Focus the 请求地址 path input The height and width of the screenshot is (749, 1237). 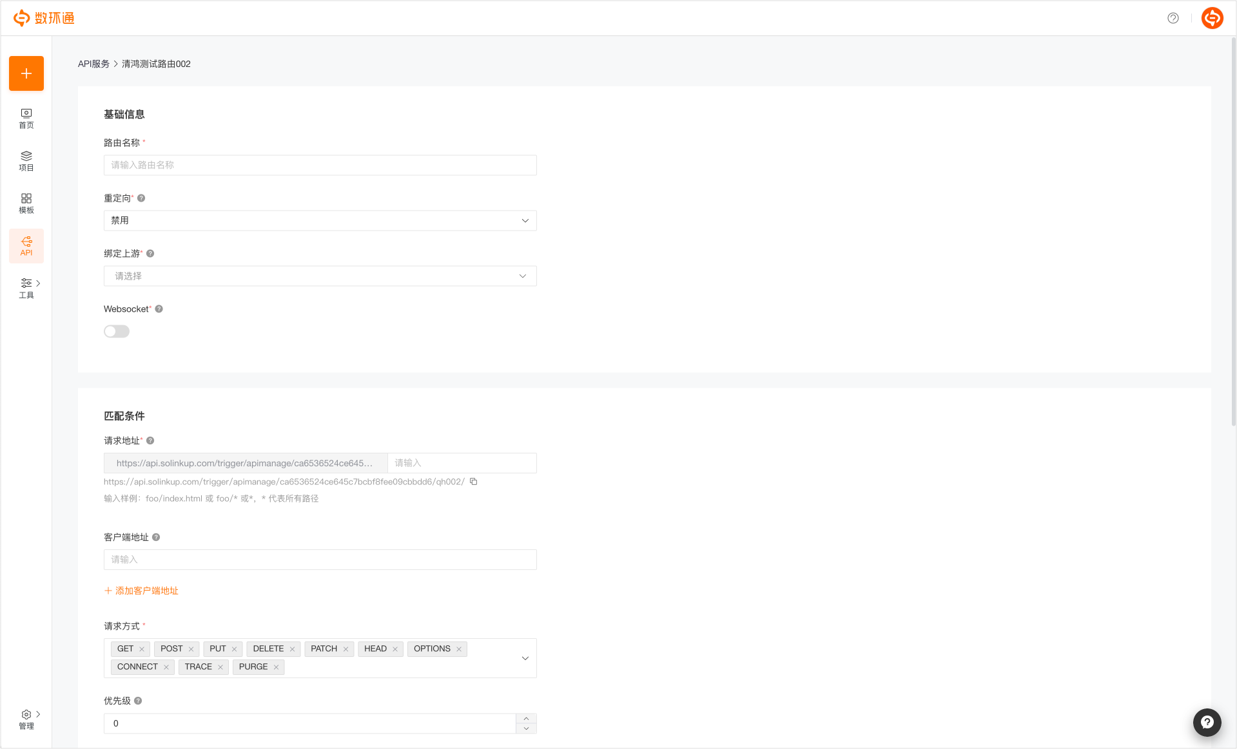(x=462, y=463)
